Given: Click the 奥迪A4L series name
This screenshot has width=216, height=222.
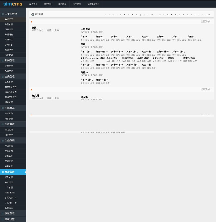Looking at the screenshot, I should point(145,37).
